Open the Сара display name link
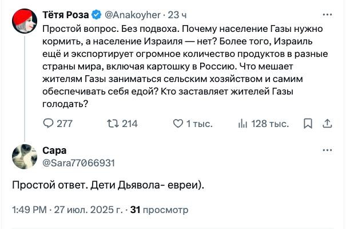Viewport: 346px width, 229px height. (54, 150)
